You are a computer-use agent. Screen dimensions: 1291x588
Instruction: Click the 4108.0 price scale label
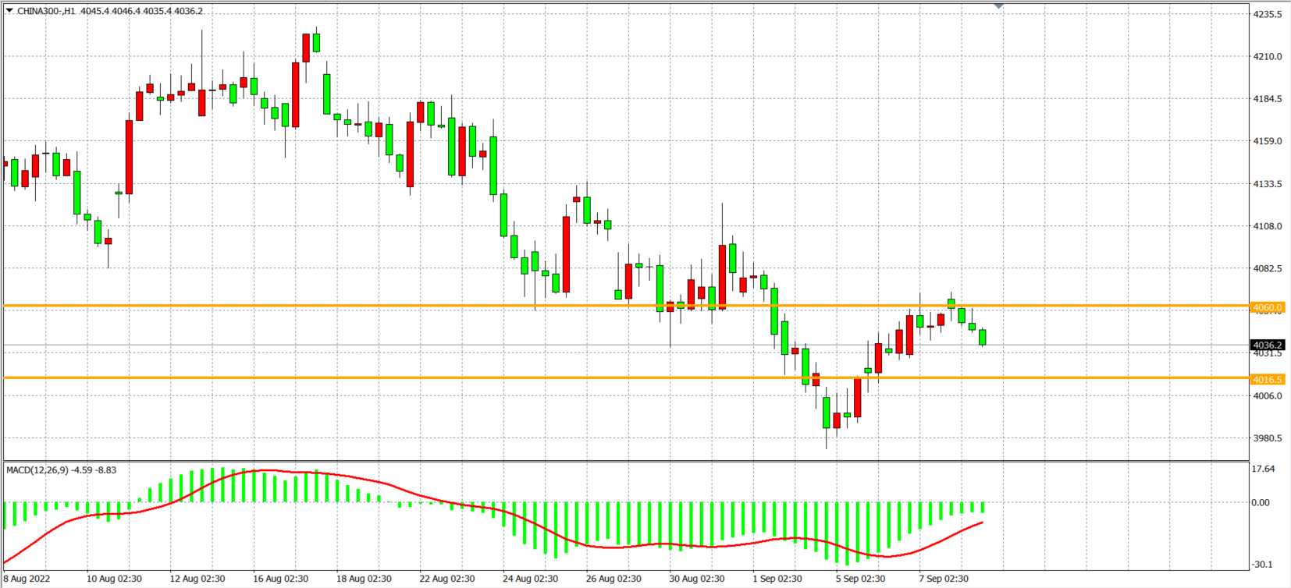(x=1267, y=226)
